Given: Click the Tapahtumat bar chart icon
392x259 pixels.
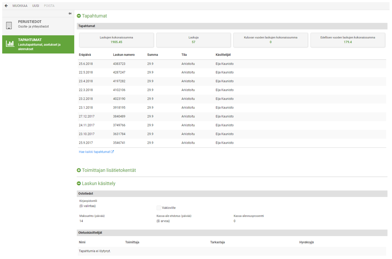Looking at the screenshot, I should (10, 43).
